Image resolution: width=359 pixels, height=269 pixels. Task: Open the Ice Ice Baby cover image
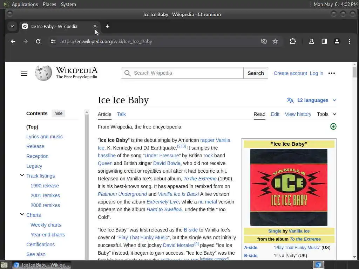pyautogui.click(x=289, y=188)
